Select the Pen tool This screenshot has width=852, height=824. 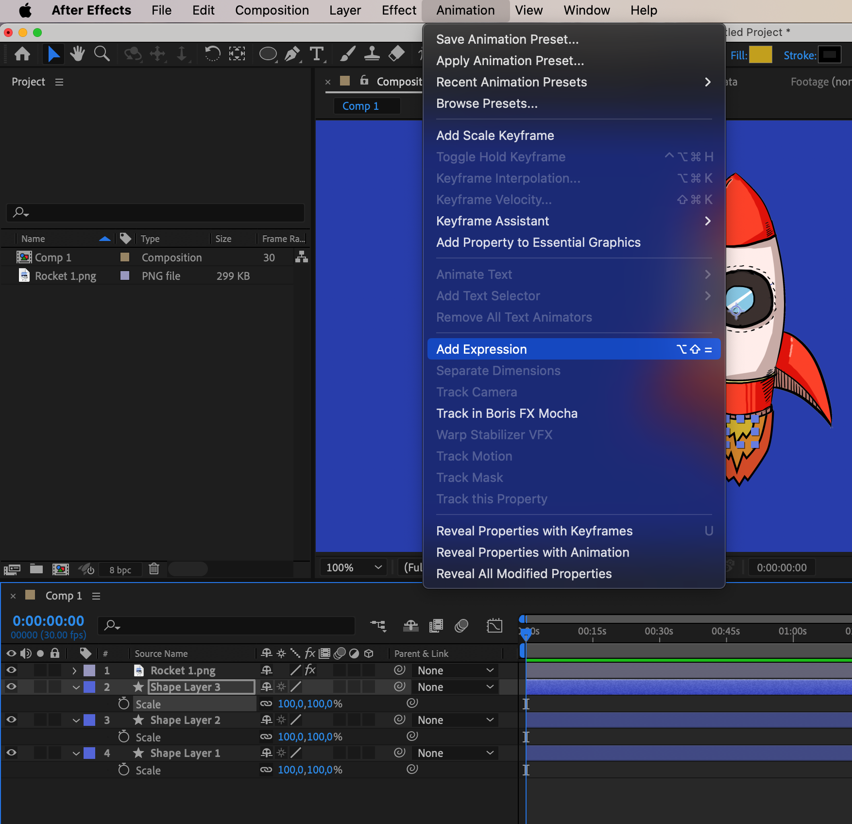[x=292, y=54]
